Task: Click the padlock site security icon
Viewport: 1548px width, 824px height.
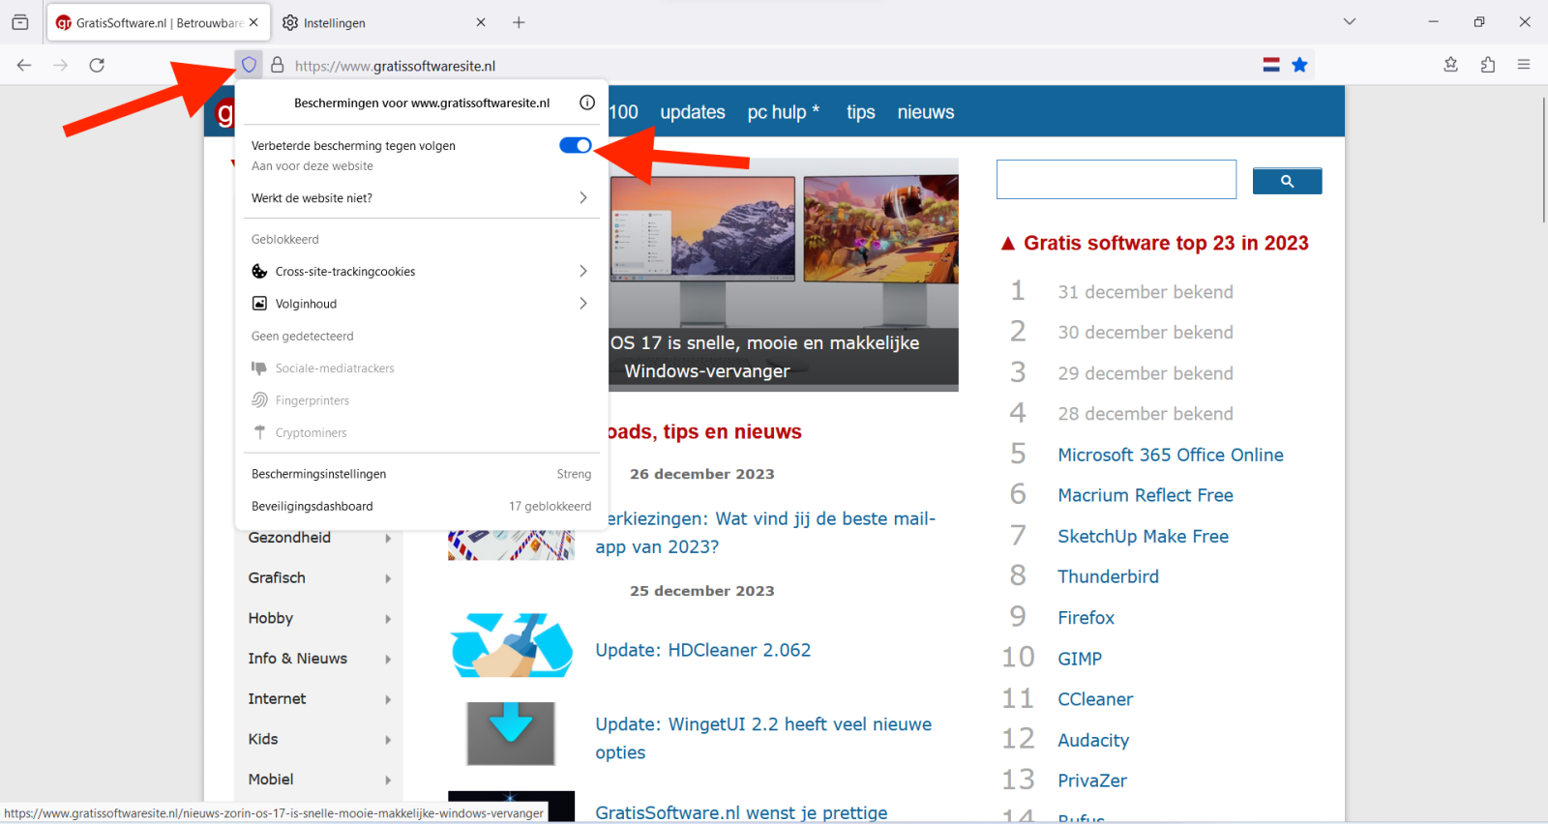Action: [277, 65]
